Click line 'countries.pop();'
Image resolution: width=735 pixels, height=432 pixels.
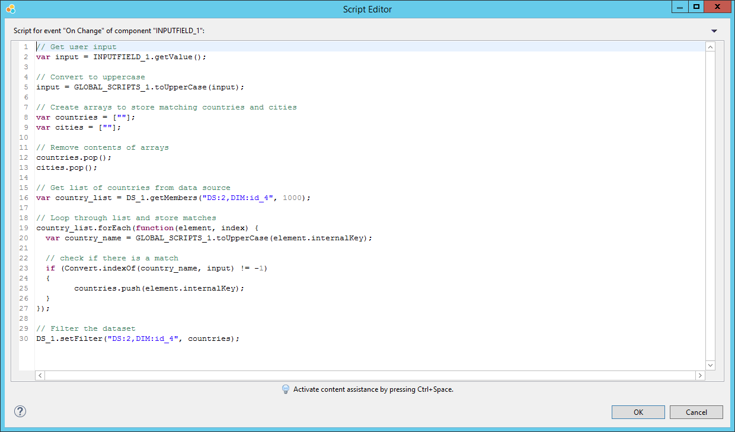(73, 157)
